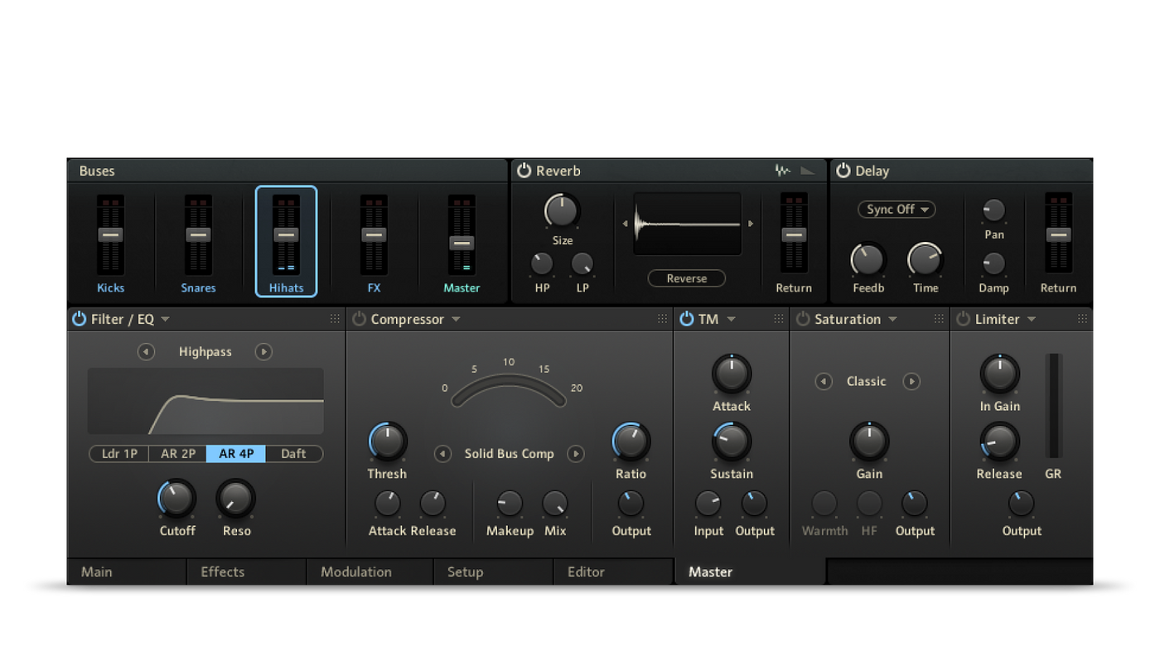1160x661 pixels.
Task: Select previous saturation mode before Classic
Action: tap(824, 382)
